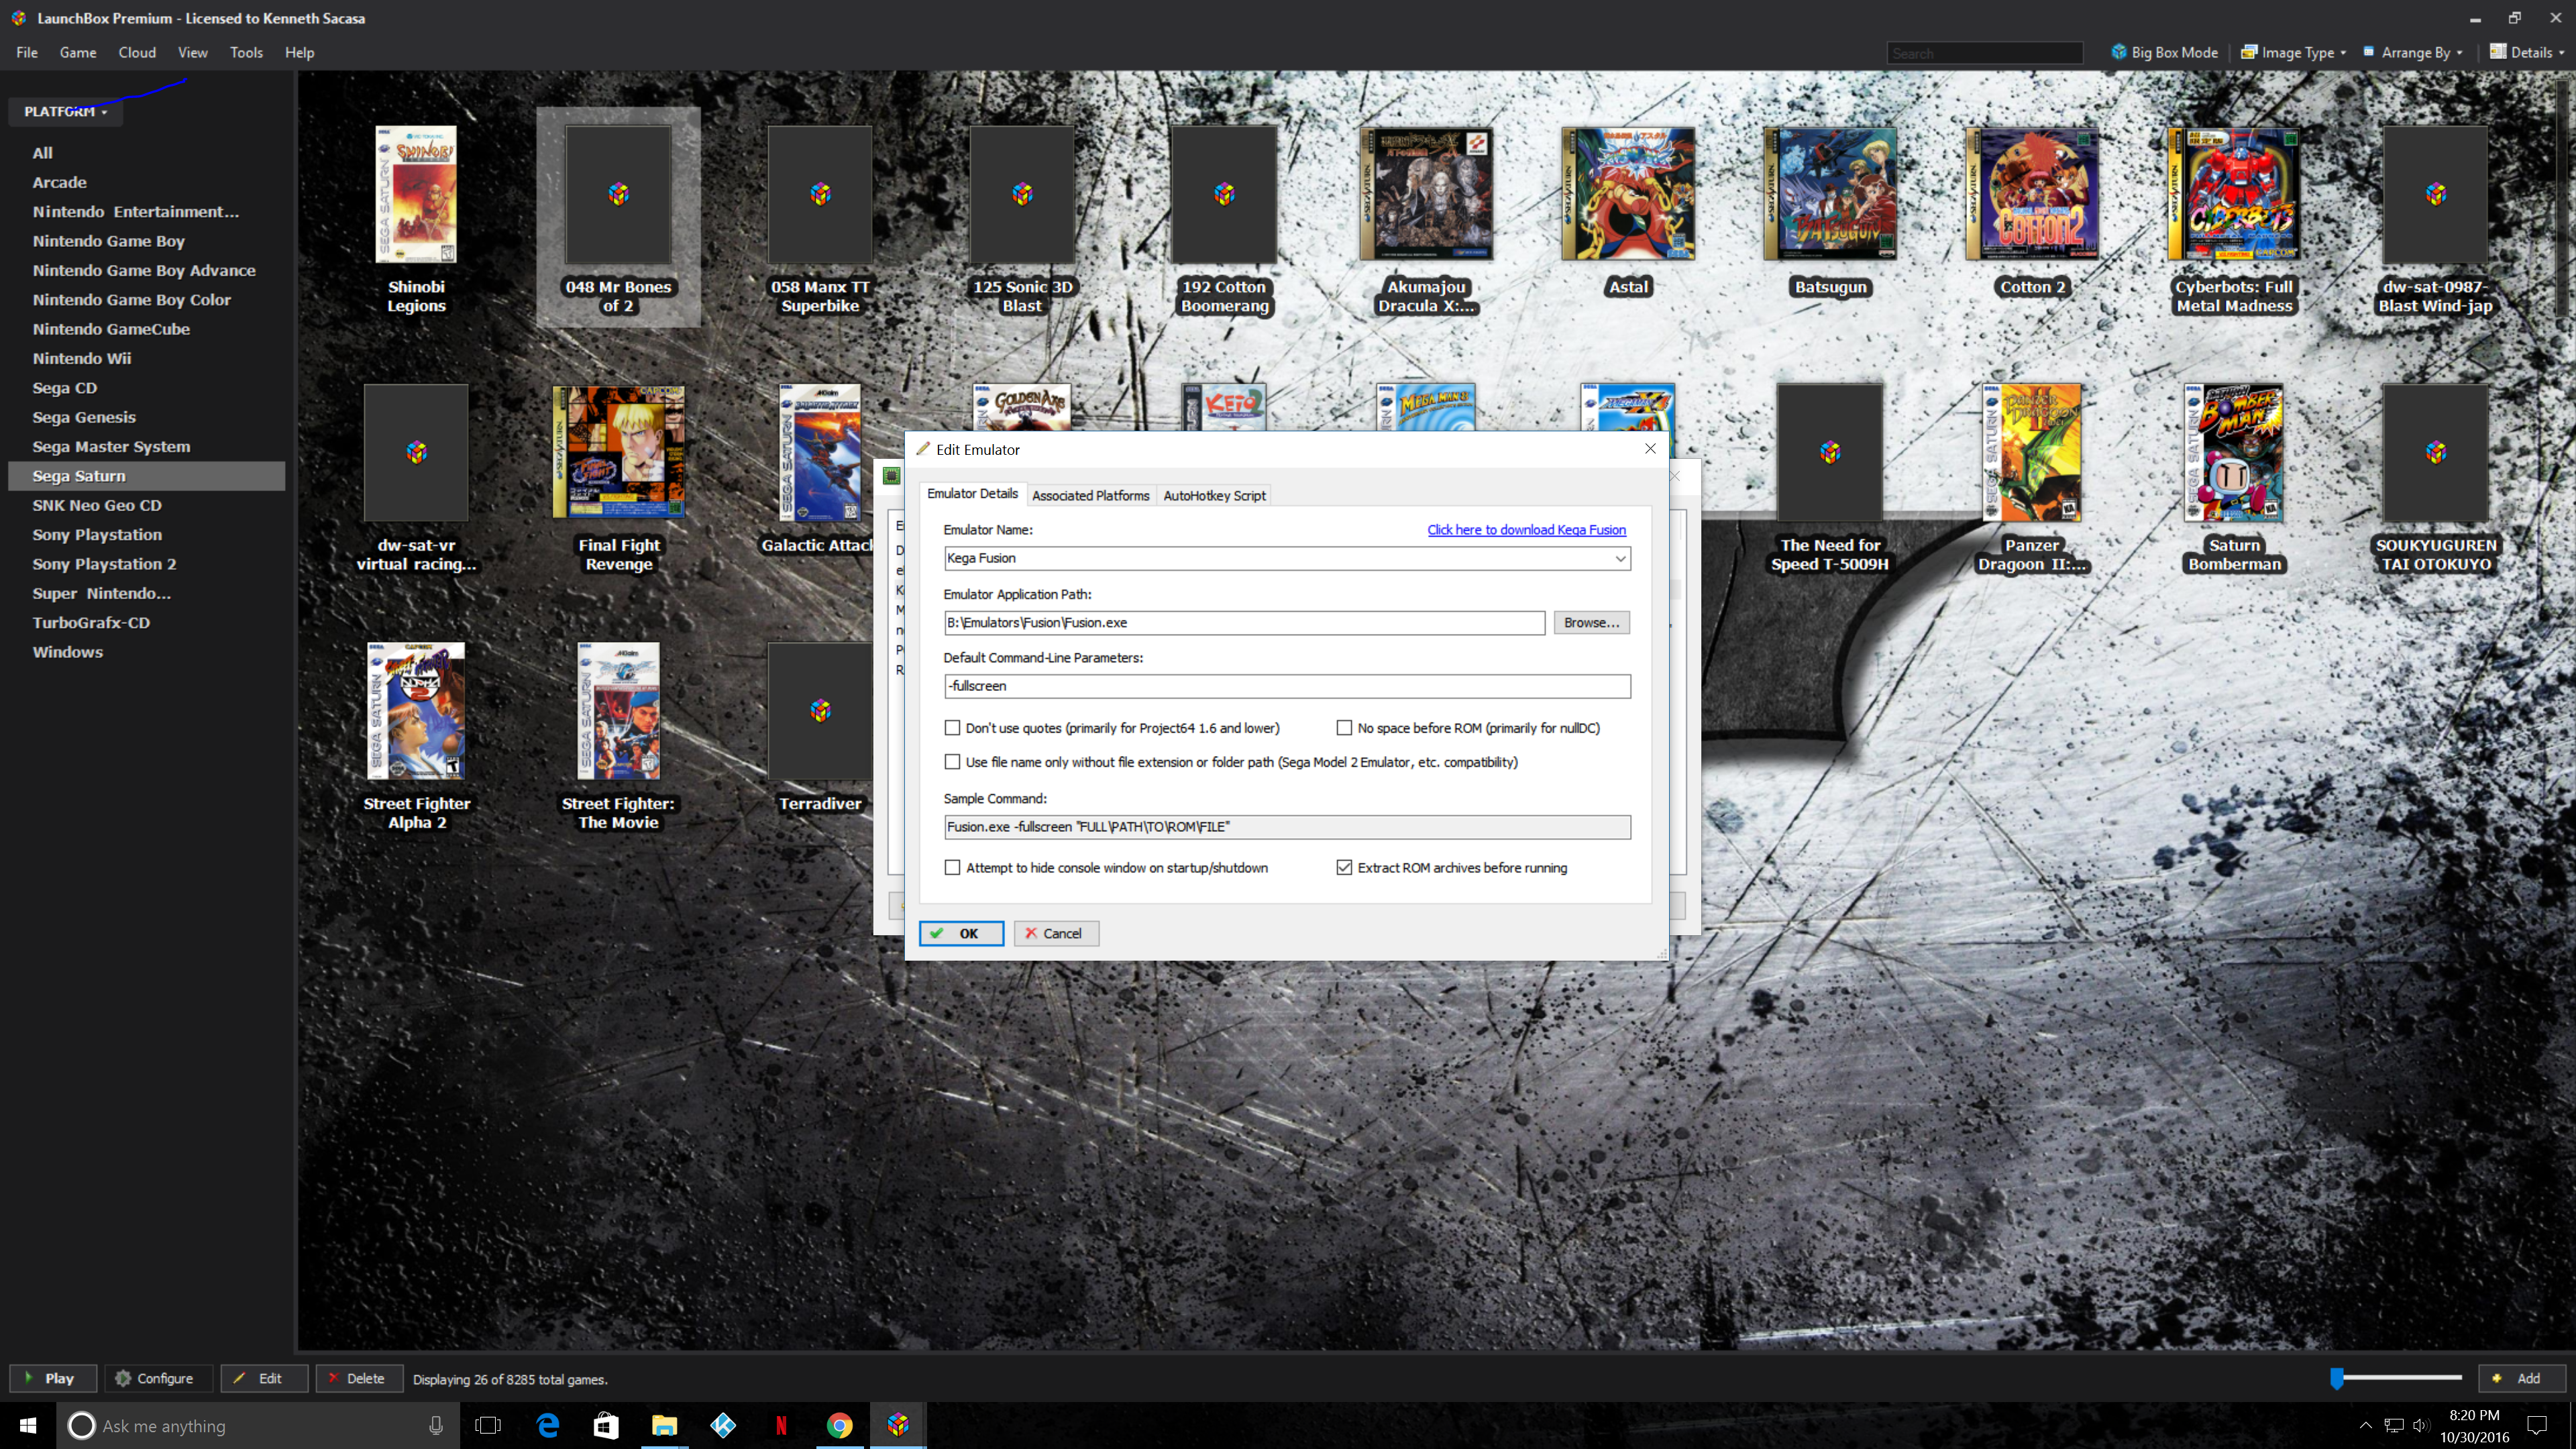The height and width of the screenshot is (1449, 2576).
Task: Click OK in Edit Emulator dialog
Action: point(961,933)
